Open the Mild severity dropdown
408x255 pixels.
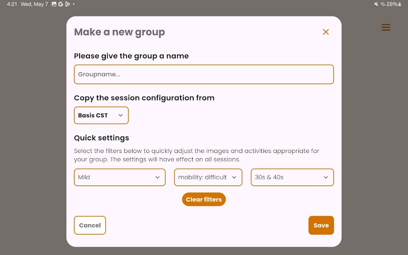coord(120,177)
